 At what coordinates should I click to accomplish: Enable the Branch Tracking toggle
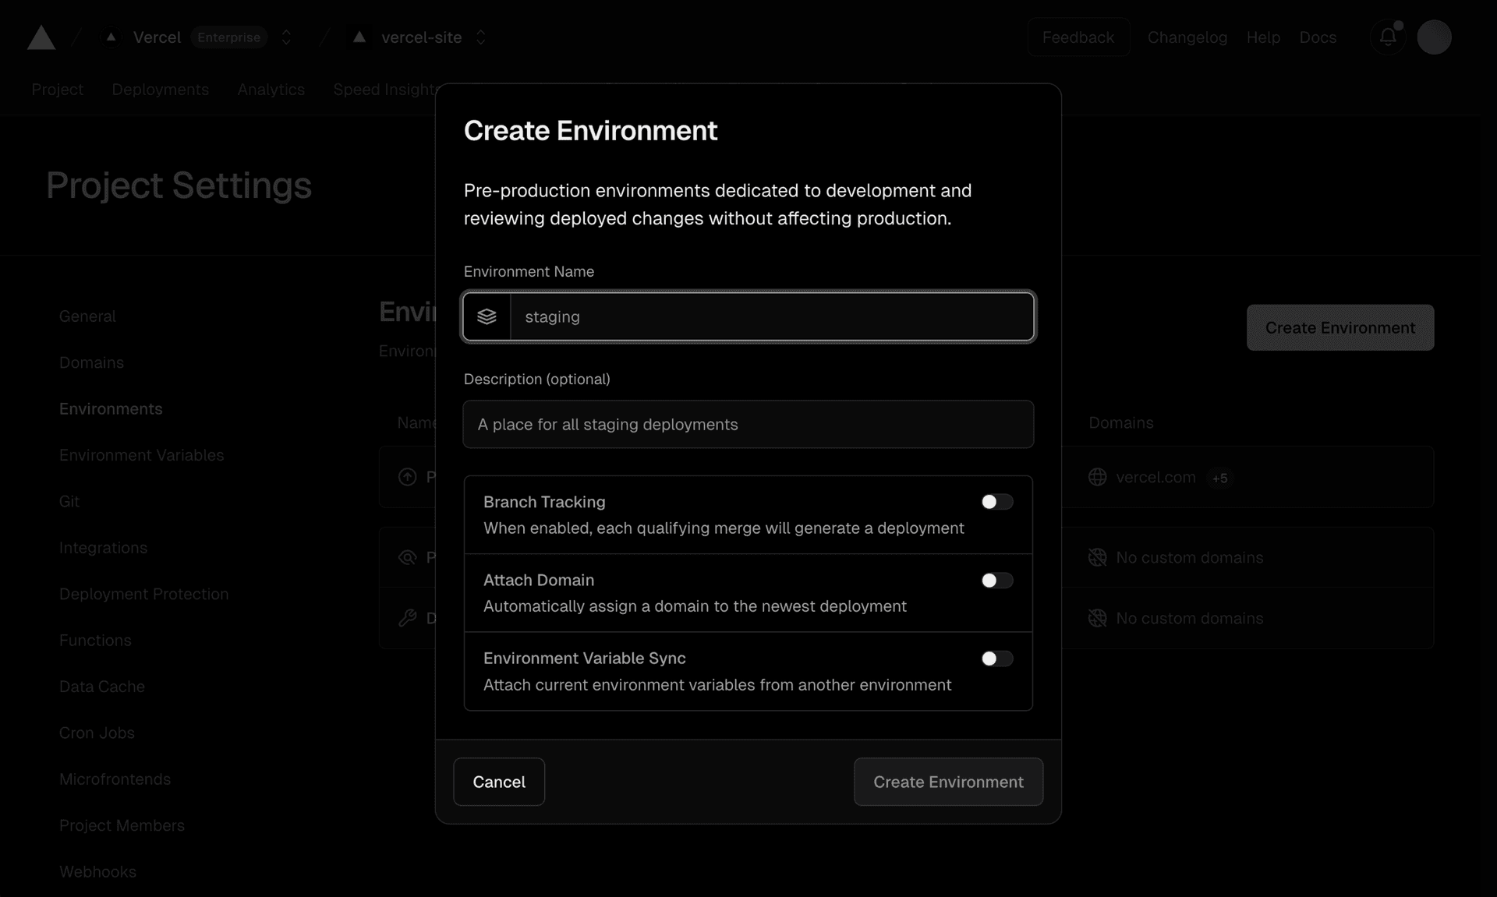tap(996, 502)
